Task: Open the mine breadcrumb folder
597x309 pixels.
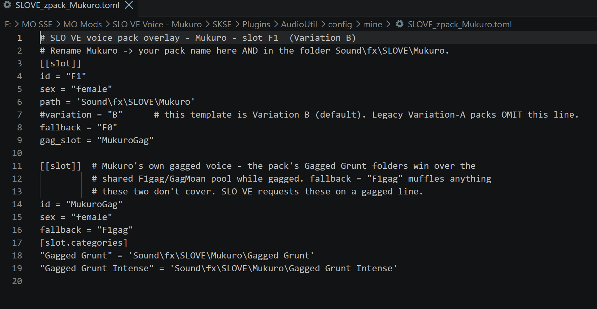Action: click(x=372, y=24)
